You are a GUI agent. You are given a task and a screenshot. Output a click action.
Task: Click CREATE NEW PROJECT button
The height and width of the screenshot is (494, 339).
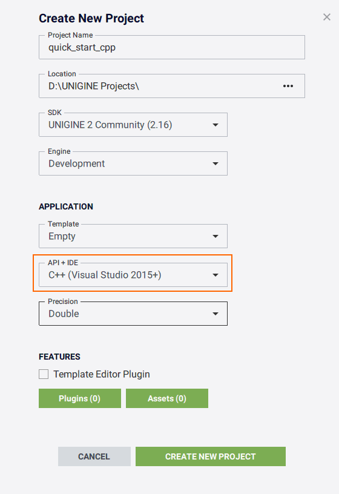(211, 456)
